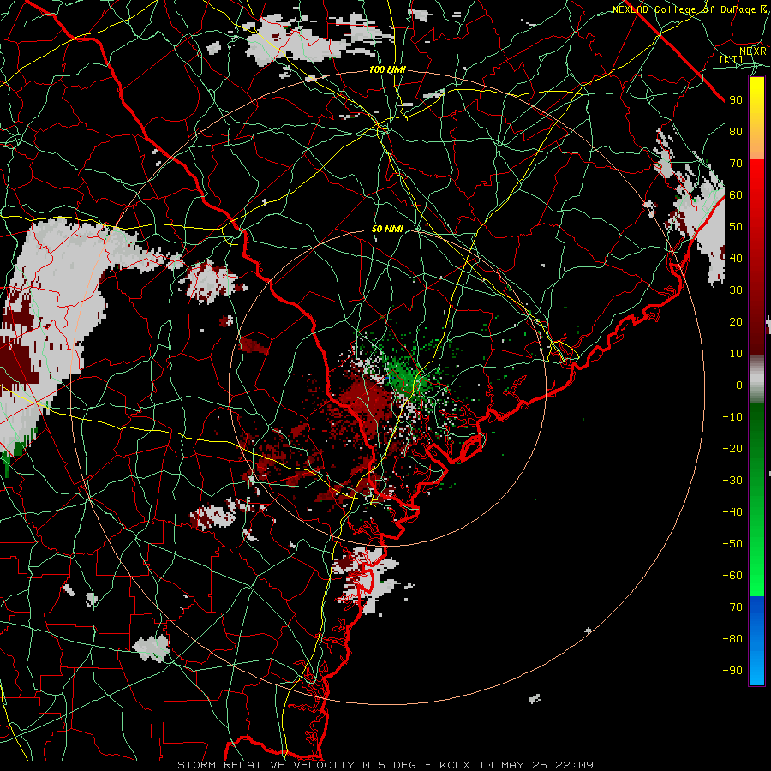Click "STORM RELATIVE VELOCITY" in the caption
The width and height of the screenshot is (771, 771).
pos(266,765)
